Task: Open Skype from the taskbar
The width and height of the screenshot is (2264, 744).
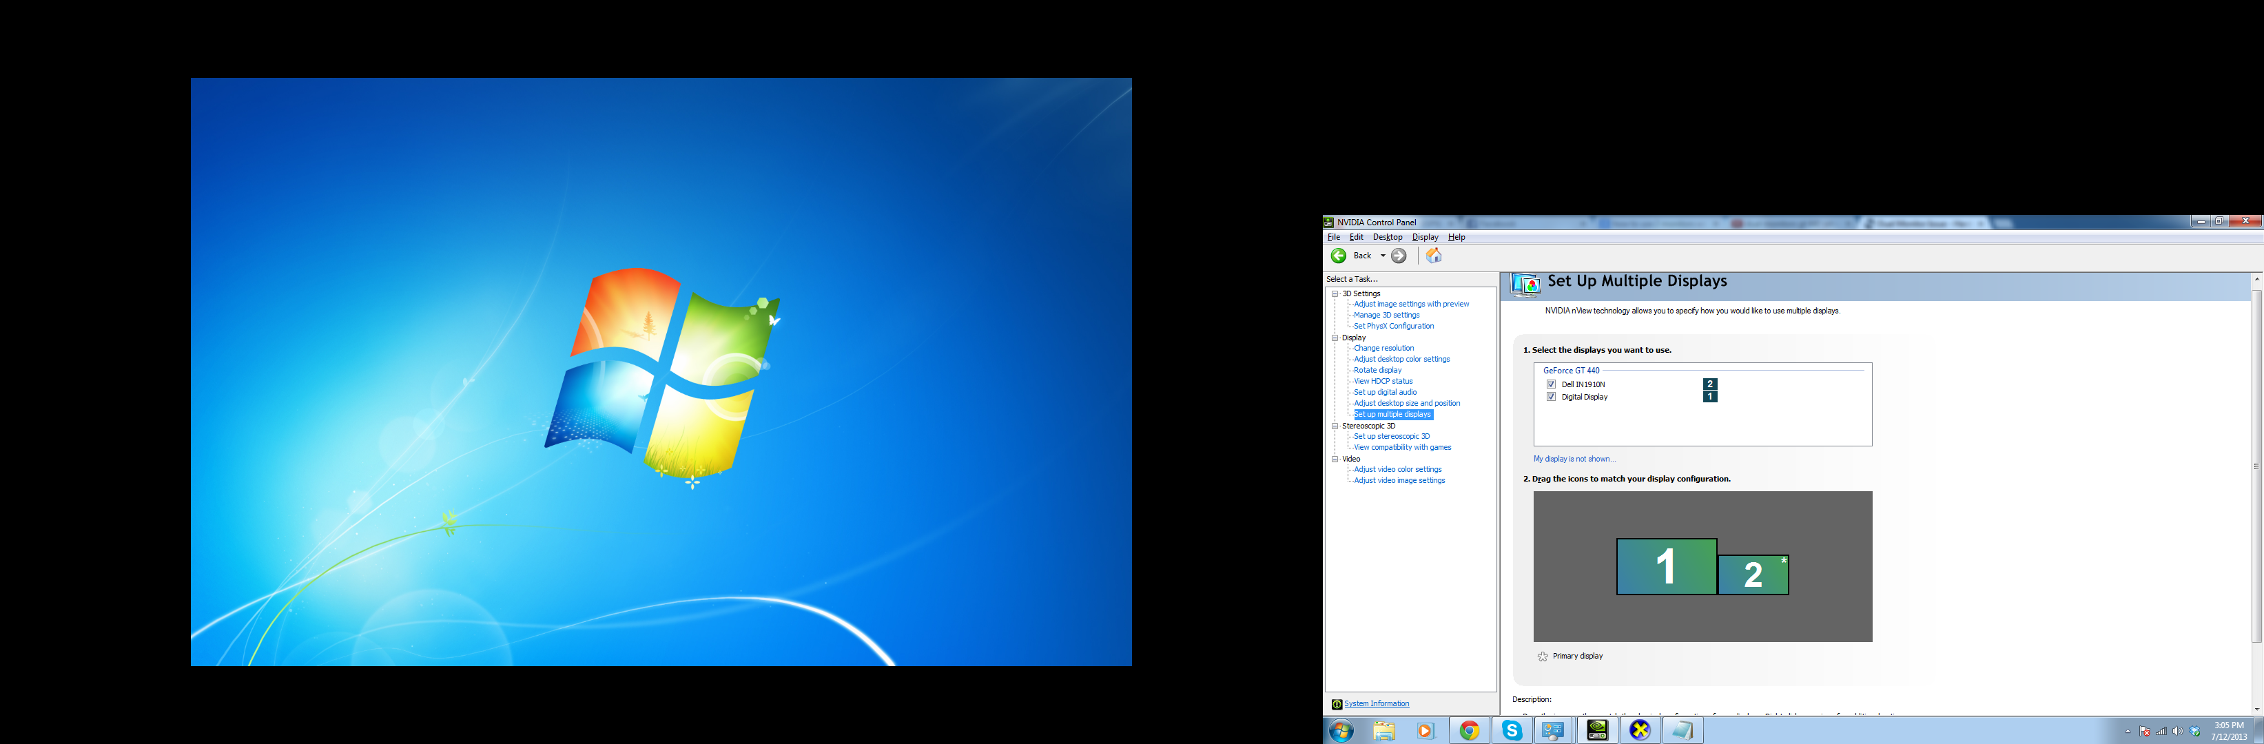Action: 1512,731
